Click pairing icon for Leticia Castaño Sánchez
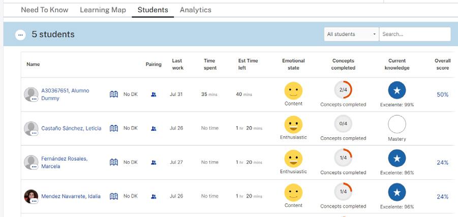This screenshot has height=217, width=458. coord(154,129)
